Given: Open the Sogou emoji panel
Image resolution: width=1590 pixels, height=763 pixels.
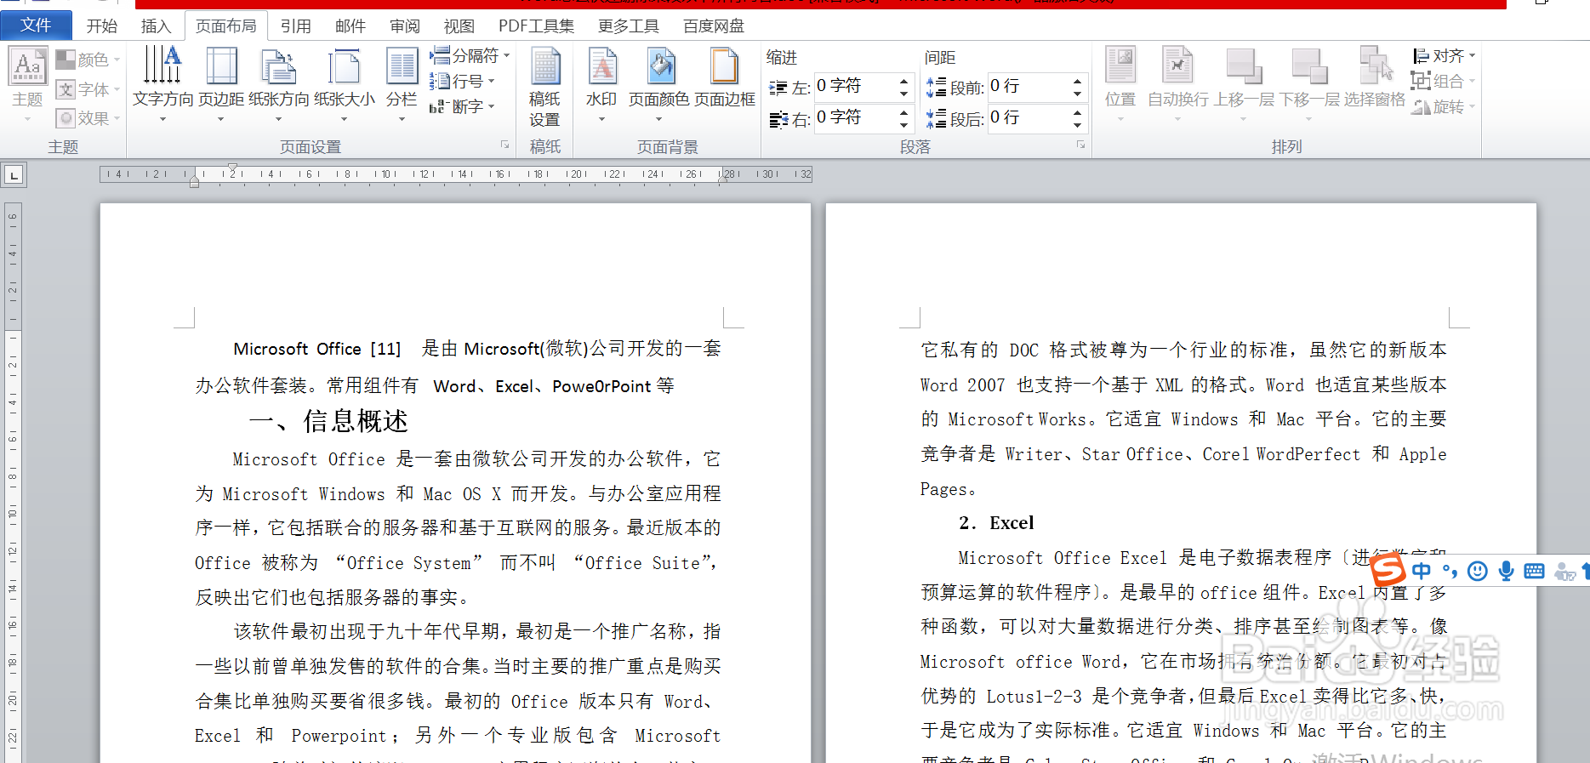Looking at the screenshot, I should tap(1478, 571).
